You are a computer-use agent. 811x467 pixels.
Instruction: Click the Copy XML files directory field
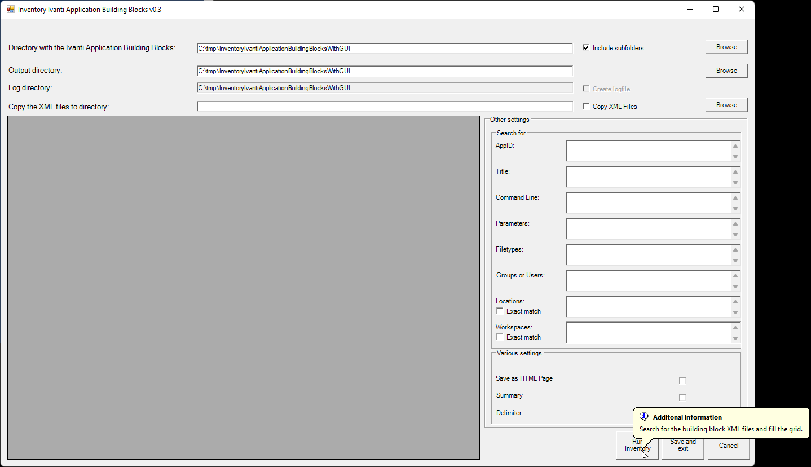[385, 107]
